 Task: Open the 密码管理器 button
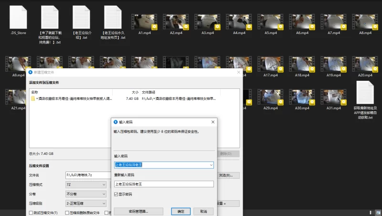pyautogui.click(x=138, y=211)
